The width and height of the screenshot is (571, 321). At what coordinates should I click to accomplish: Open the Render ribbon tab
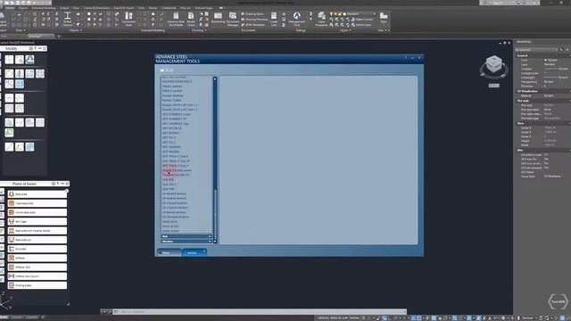153,8
